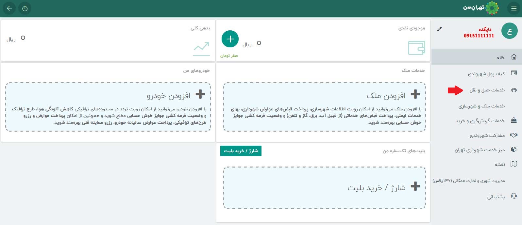Click the home icon beside خانه
The image size is (522, 225).
pos(514,57)
